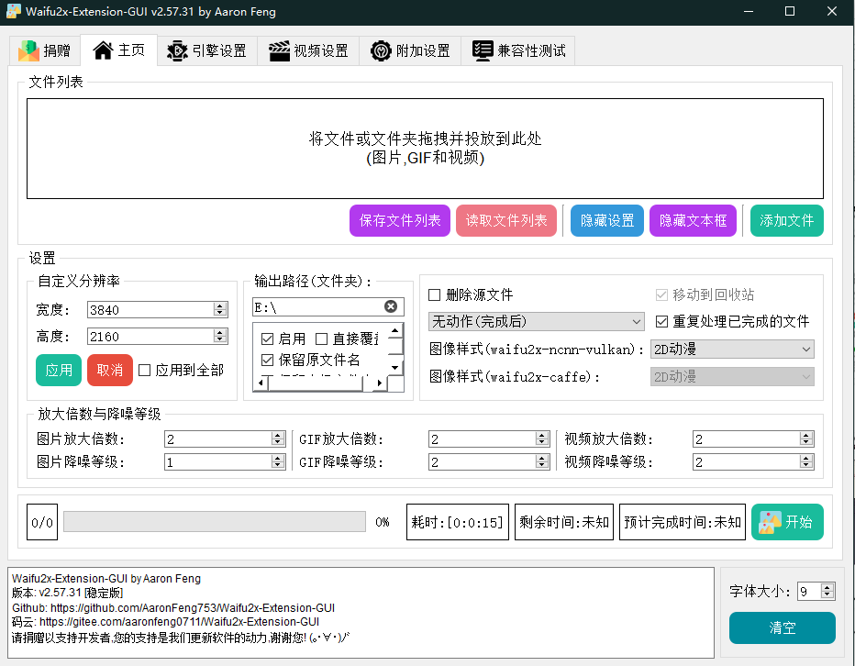Click the 0/0 file counter
This screenshot has width=855, height=666.
[42, 522]
